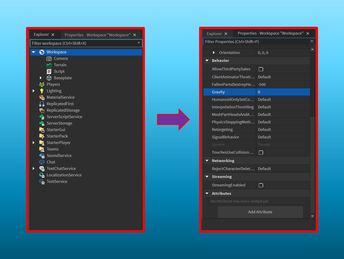Click the ServerScriptService icon
Screen dimensions: 344x259
(42, 117)
